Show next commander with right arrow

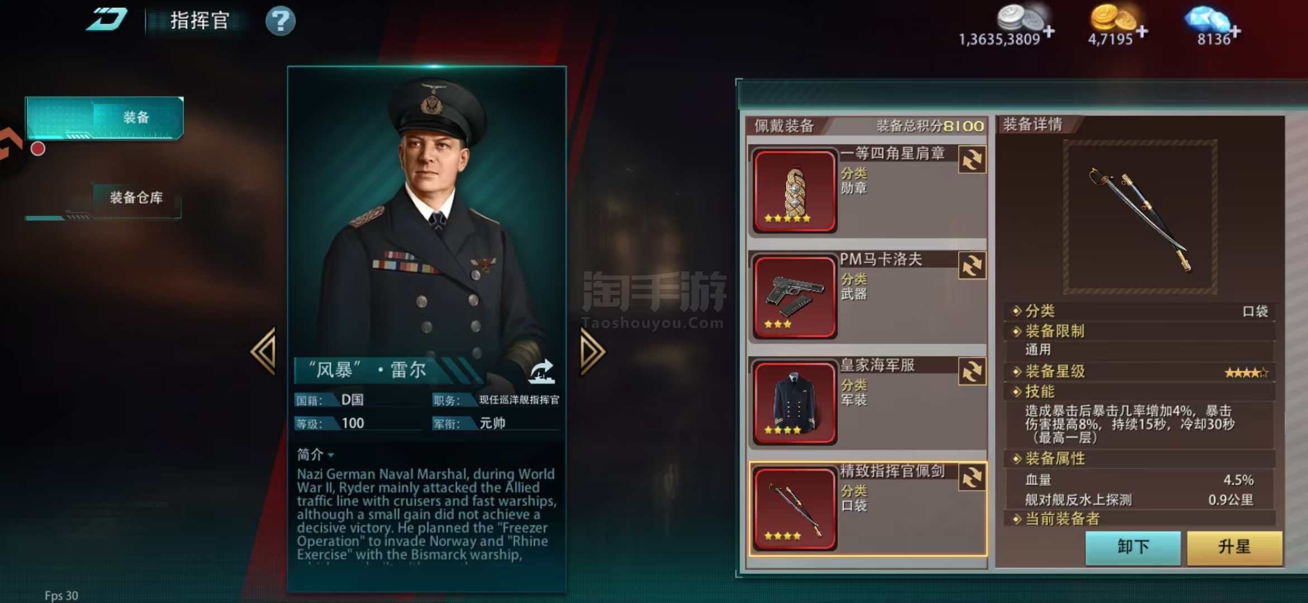point(592,351)
